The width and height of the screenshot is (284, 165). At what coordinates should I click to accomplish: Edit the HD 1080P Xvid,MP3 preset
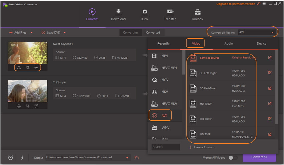[x=270, y=104]
